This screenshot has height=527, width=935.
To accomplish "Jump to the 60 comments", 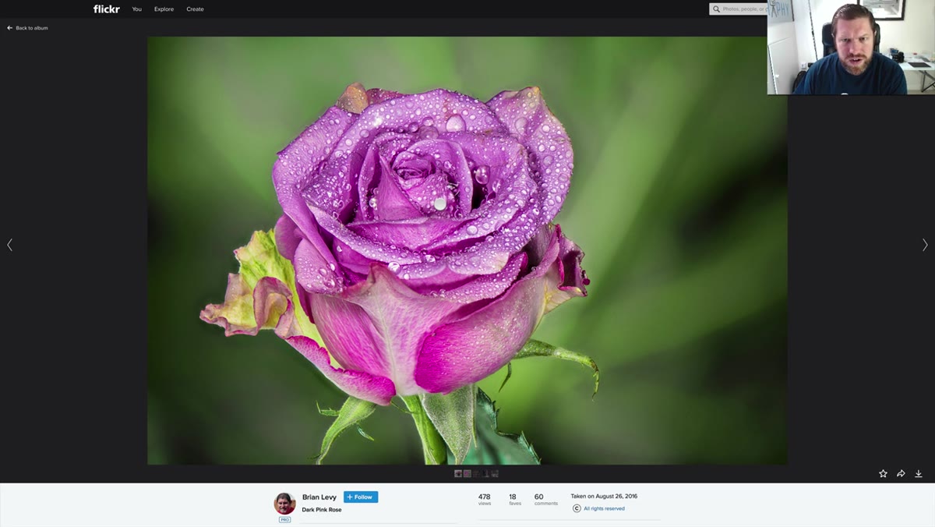I will (545, 499).
